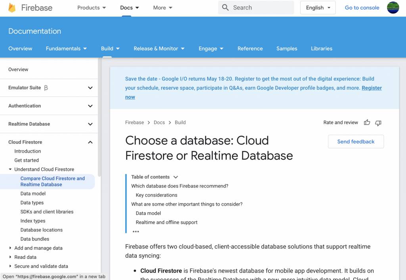Jump to Key considerations section
The width and height of the screenshot is (406, 280).
coord(157,195)
